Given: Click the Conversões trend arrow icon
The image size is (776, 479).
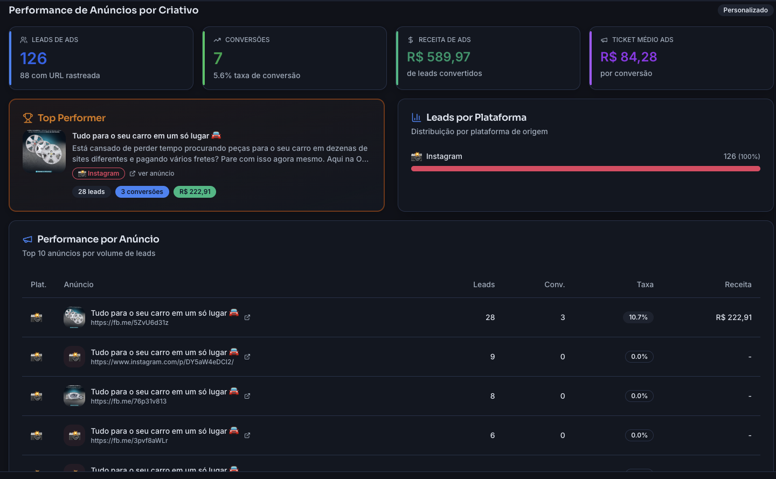Looking at the screenshot, I should coord(217,40).
